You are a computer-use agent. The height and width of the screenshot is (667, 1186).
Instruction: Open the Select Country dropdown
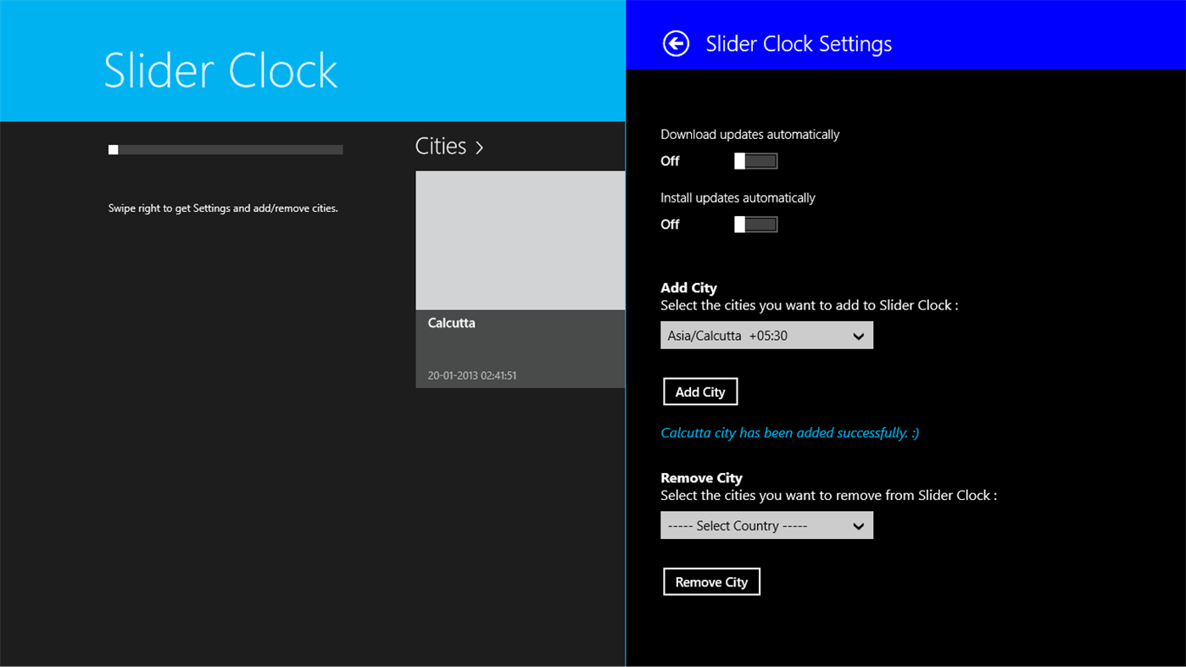pos(766,525)
